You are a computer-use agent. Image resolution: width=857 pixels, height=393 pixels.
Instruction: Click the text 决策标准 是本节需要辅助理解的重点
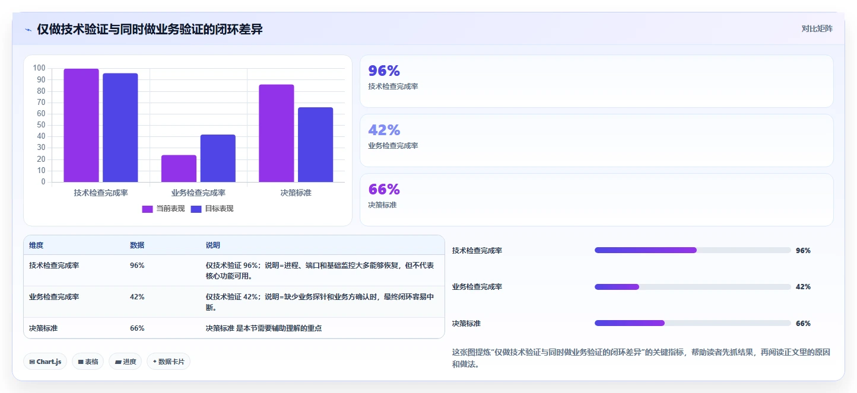point(264,328)
